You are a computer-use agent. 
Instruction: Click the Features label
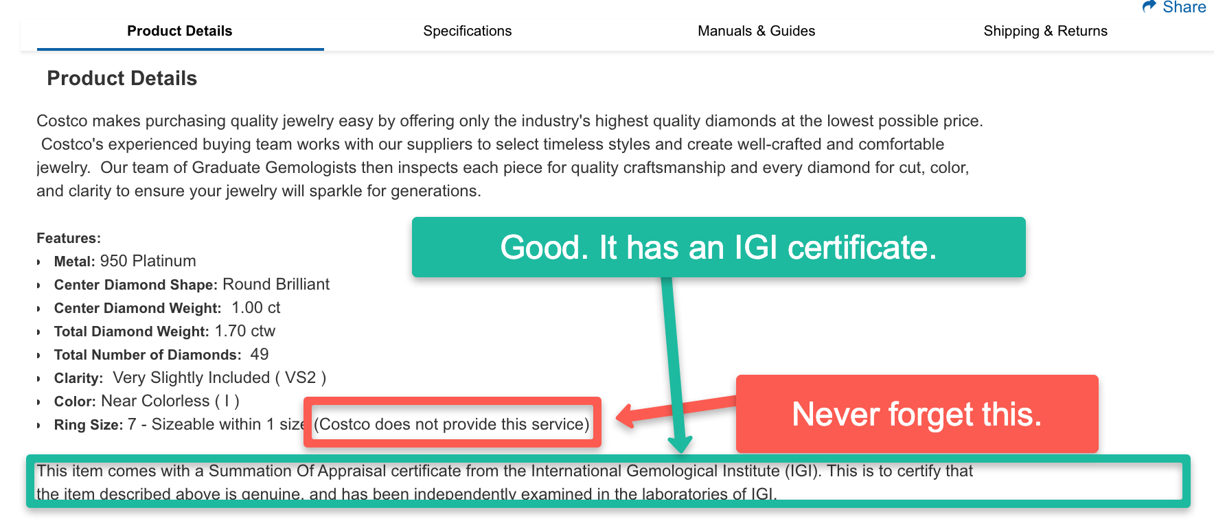click(x=69, y=238)
